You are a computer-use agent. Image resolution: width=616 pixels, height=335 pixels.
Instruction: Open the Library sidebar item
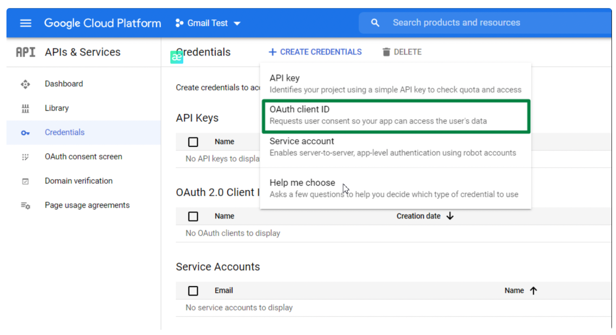click(84, 108)
